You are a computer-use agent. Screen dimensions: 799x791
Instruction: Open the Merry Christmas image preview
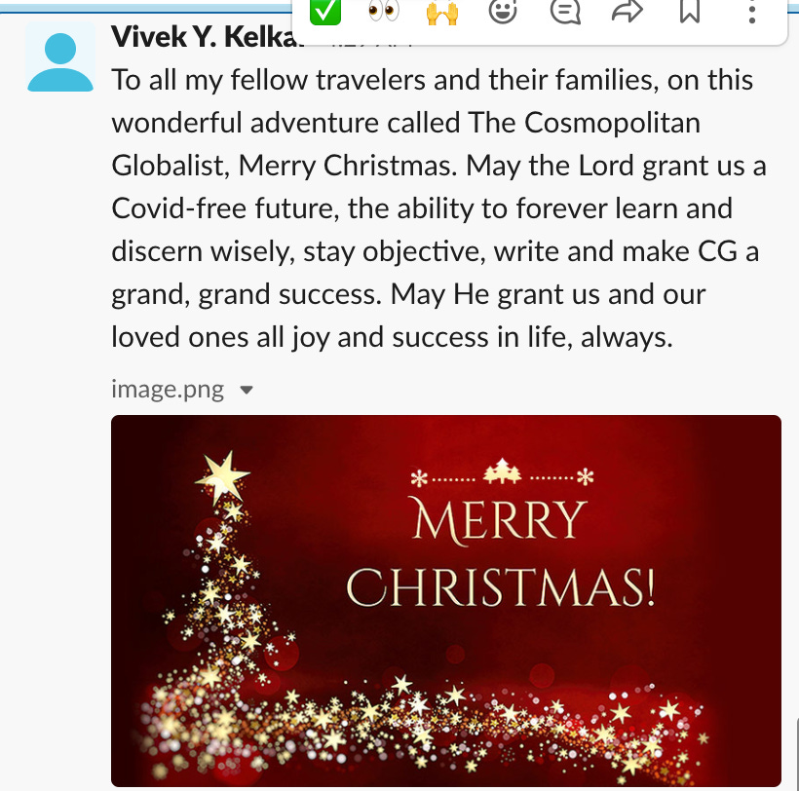(446, 600)
